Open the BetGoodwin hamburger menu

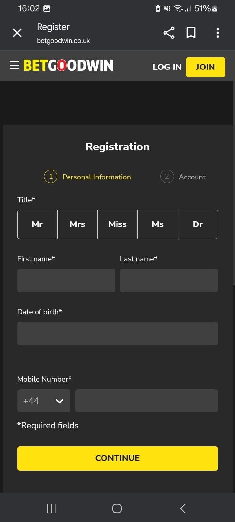tap(14, 65)
